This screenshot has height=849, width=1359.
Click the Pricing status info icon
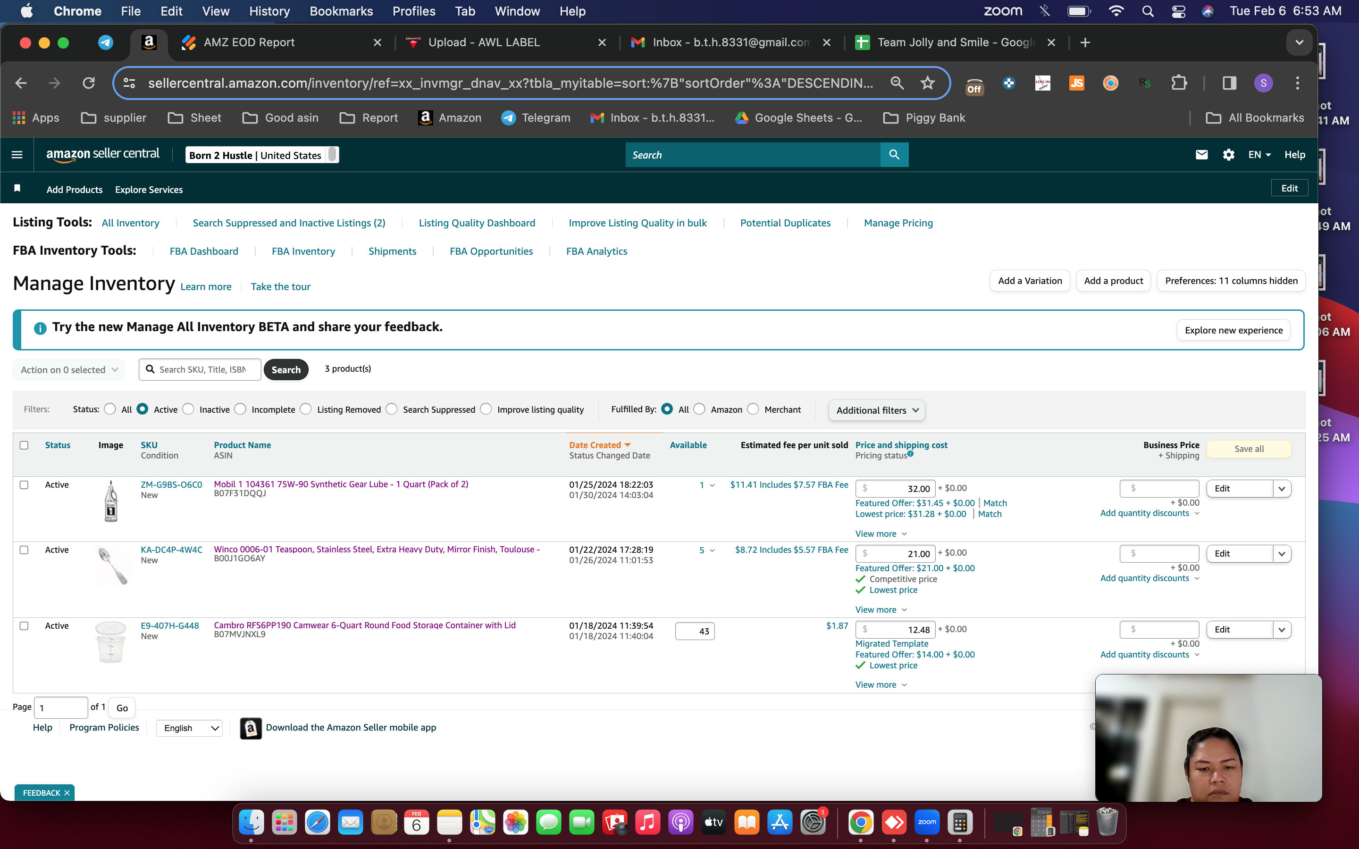point(910,453)
